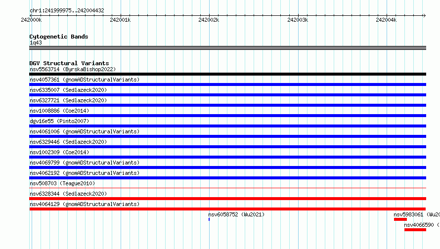
Task: Click the ruler's left arrowhead
Action: [31, 15]
